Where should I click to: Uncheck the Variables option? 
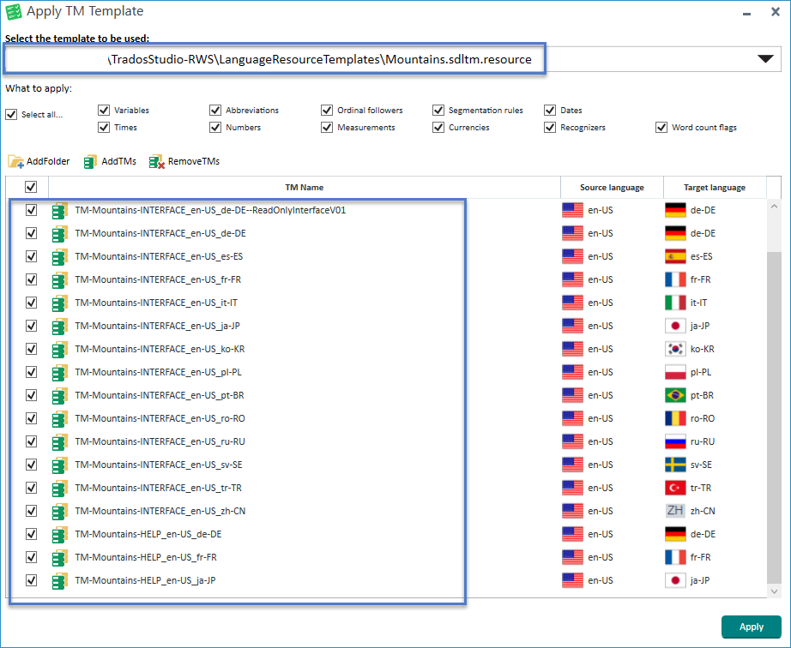104,110
